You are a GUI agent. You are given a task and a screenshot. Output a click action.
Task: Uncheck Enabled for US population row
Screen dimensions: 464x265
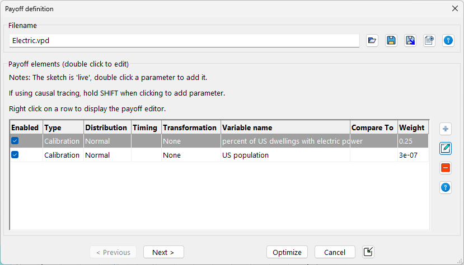pyautogui.click(x=15, y=155)
